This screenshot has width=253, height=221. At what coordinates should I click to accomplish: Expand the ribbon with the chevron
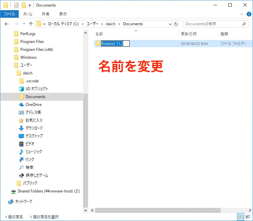[242, 14]
